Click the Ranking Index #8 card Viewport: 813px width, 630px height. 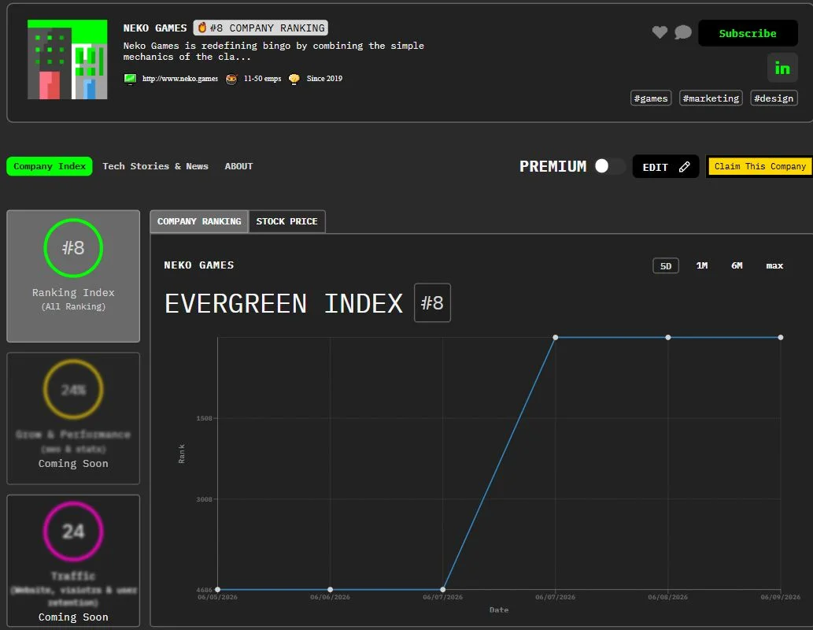coord(73,276)
